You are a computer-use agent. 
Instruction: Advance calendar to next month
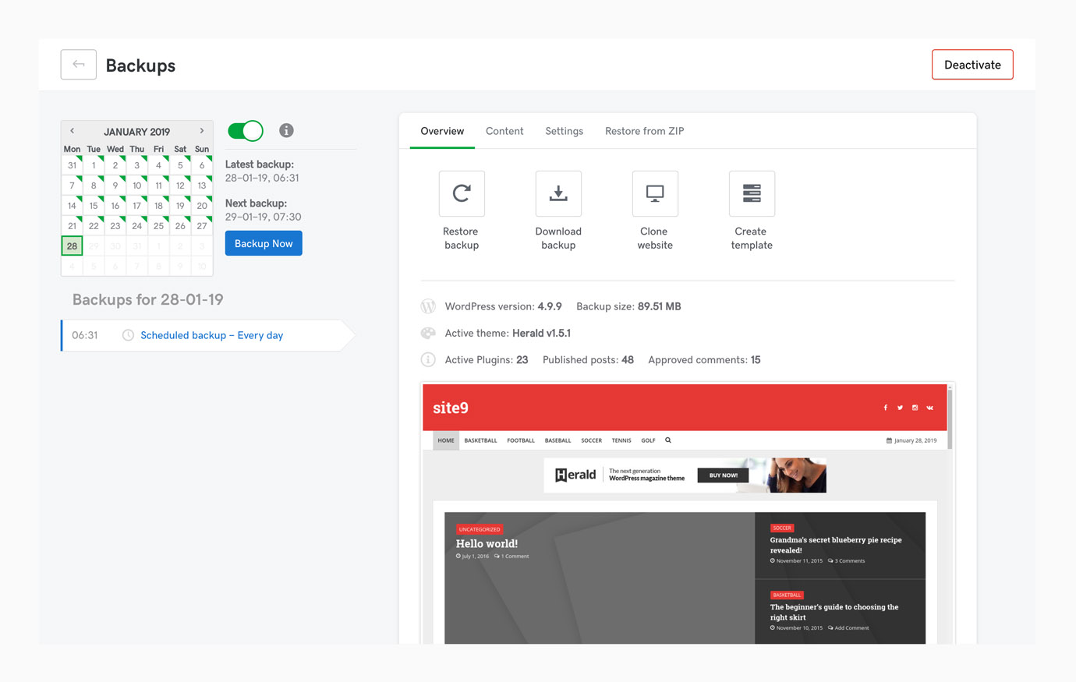click(x=202, y=131)
